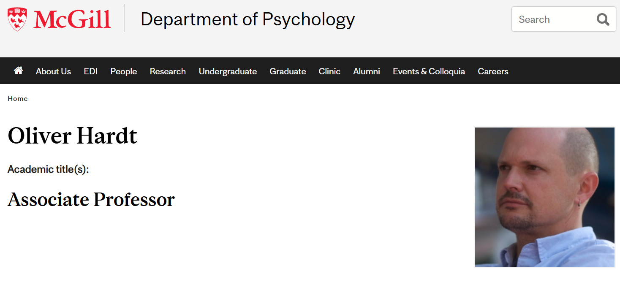Image resolution: width=620 pixels, height=285 pixels.
Task: Open Events & Colloquia menu
Action: tap(429, 71)
